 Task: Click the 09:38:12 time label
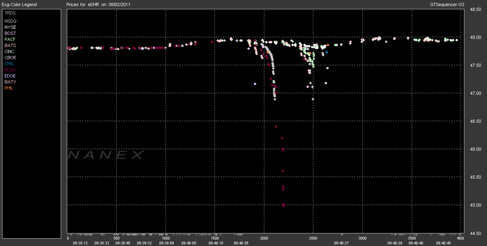pos(80,243)
